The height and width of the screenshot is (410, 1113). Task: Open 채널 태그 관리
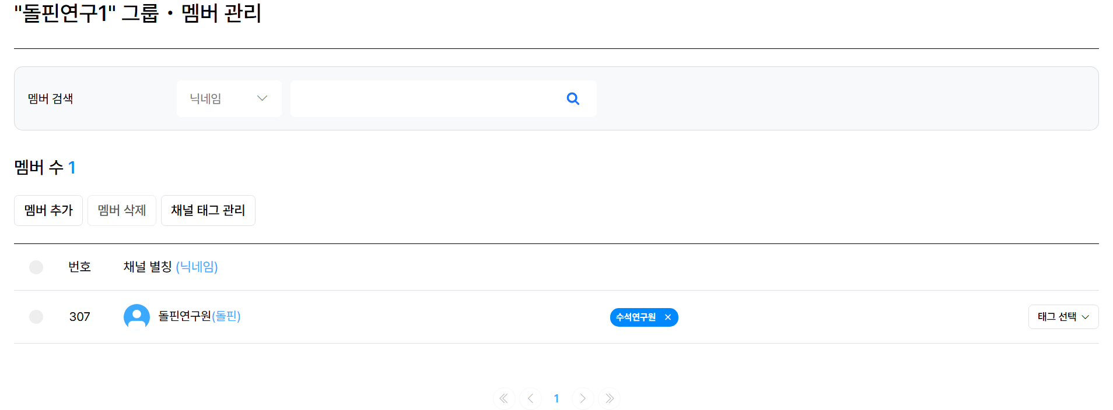208,210
